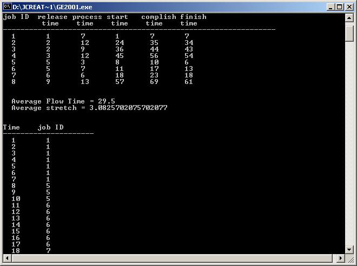Click process time value 13 for job 8
Viewport: 357px width, 266px height.
pyautogui.click(x=85, y=82)
